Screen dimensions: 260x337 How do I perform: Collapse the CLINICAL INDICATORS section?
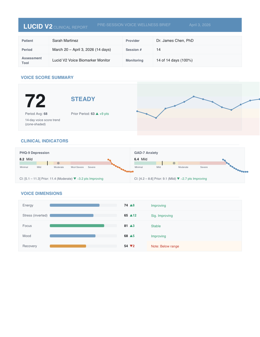click(x=44, y=141)
